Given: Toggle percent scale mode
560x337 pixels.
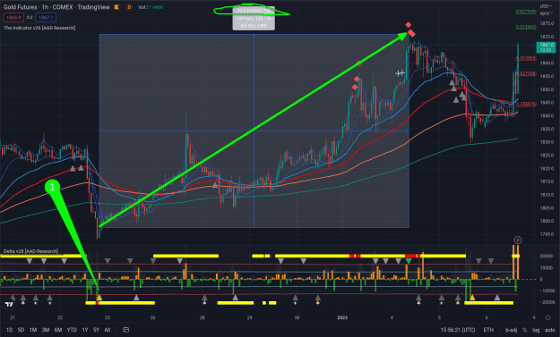Looking at the screenshot, I should pos(525,330).
